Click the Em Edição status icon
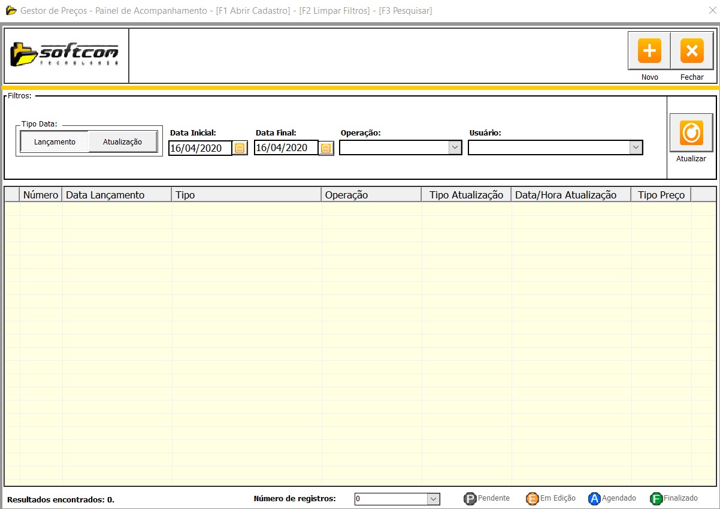The image size is (720, 509). pyautogui.click(x=532, y=499)
